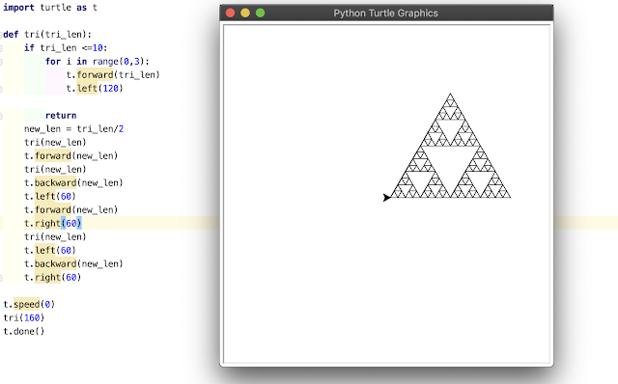This screenshot has height=384, width=618.
Task: Click the 't.left(120)' line
Action: (95, 88)
